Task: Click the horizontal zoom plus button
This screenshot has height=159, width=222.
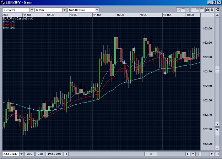Action: [x=212, y=154]
